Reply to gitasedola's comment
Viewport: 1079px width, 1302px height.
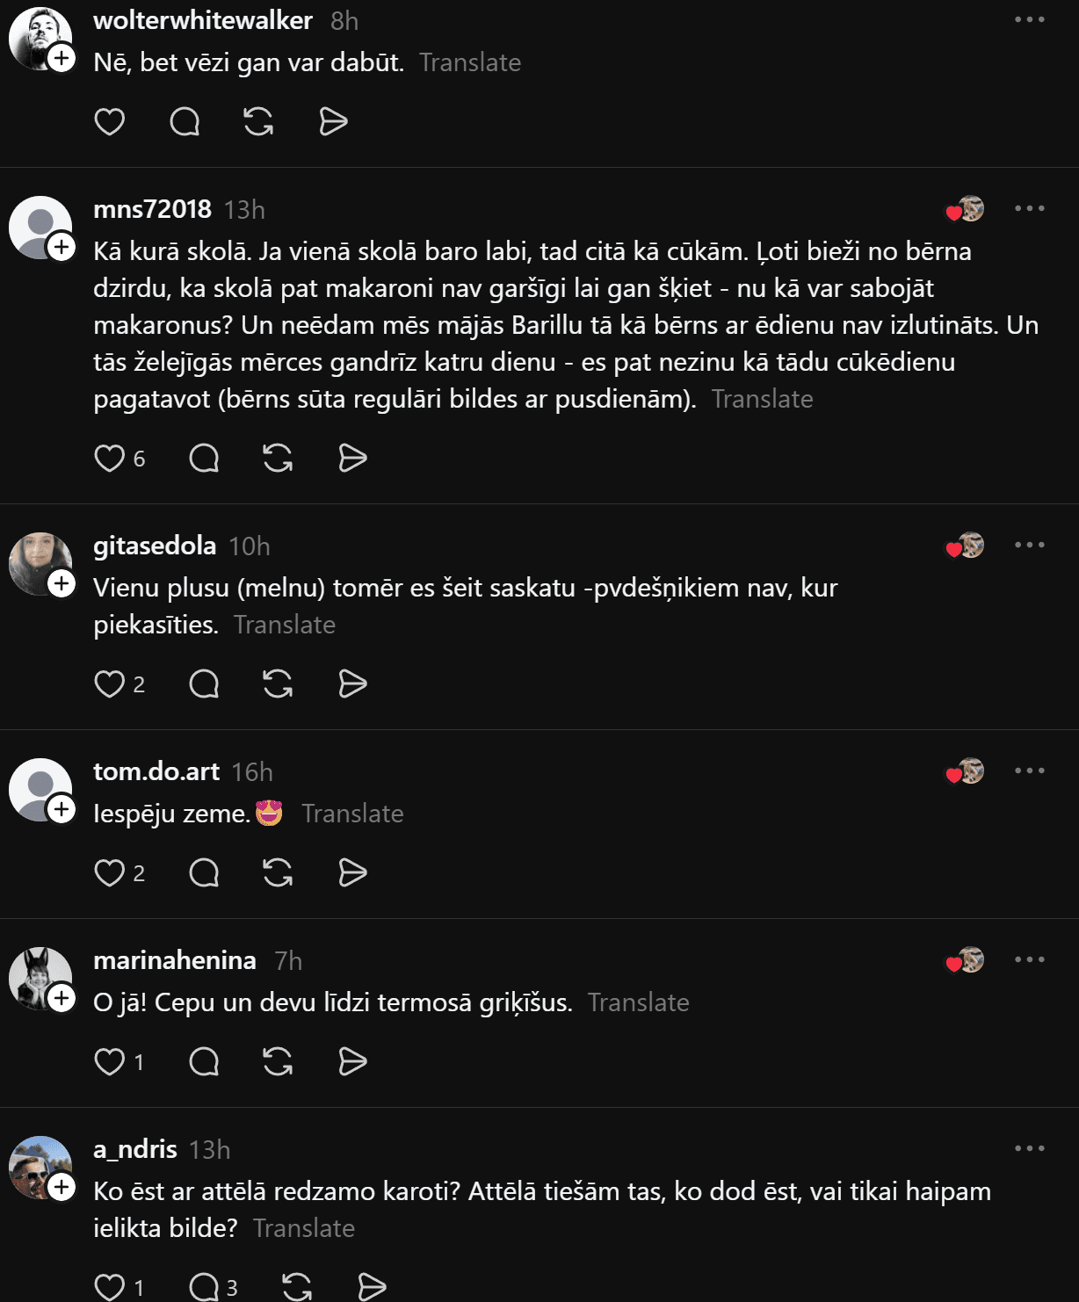click(204, 684)
